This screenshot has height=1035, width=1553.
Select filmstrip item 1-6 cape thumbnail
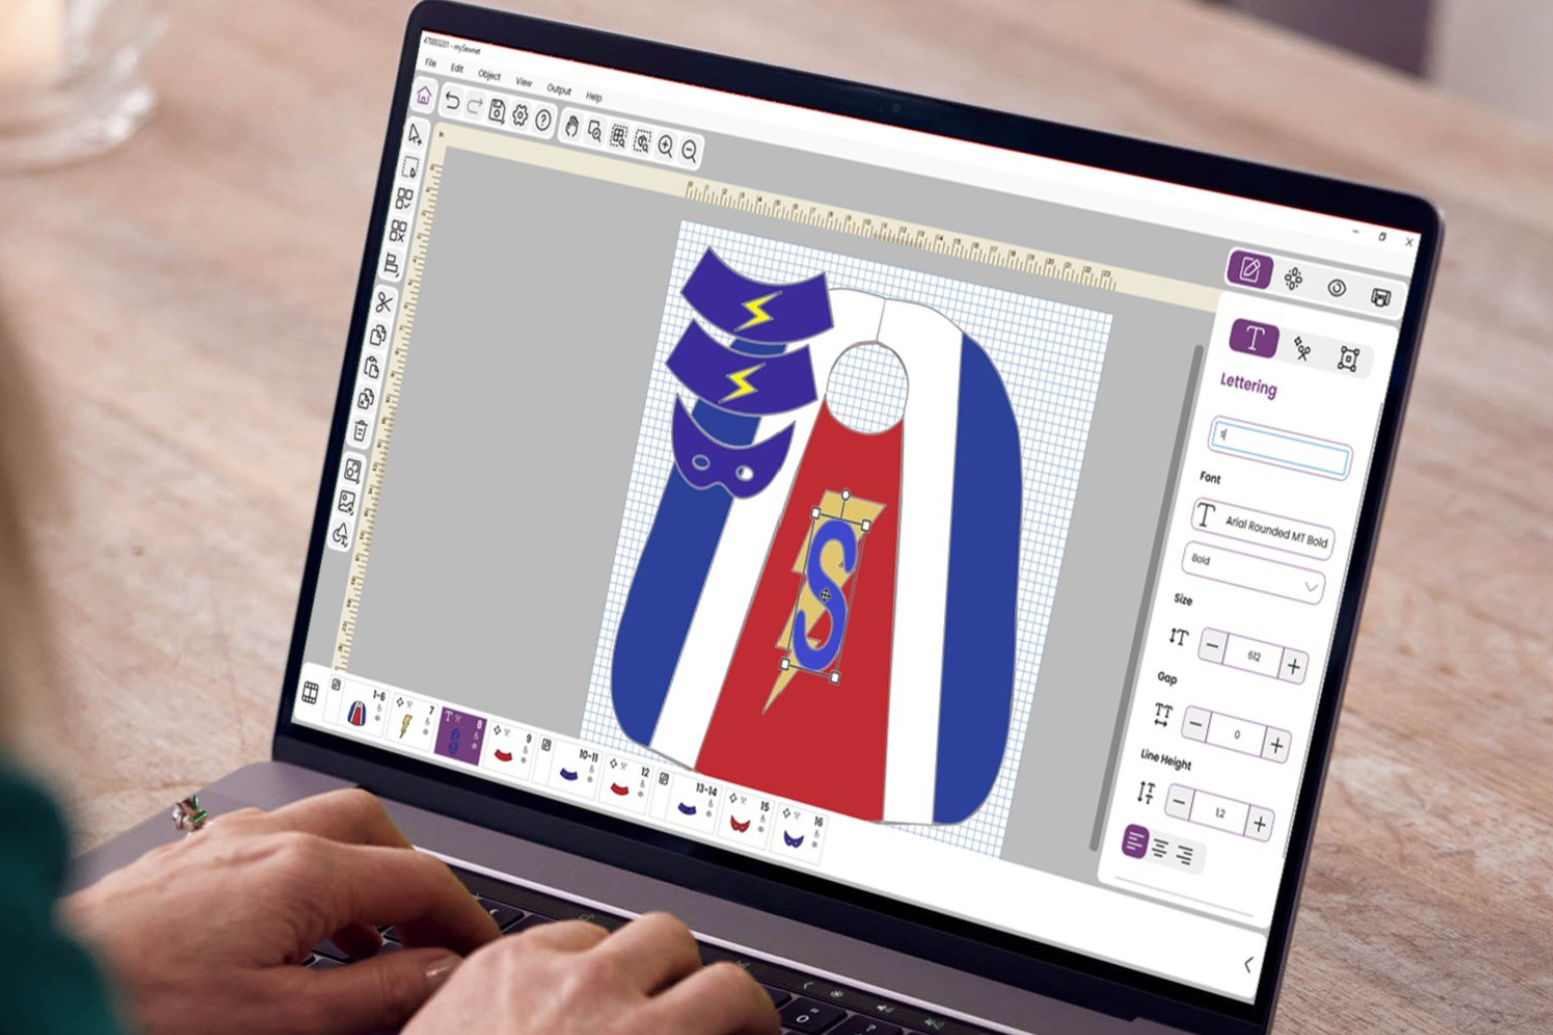coord(359,708)
